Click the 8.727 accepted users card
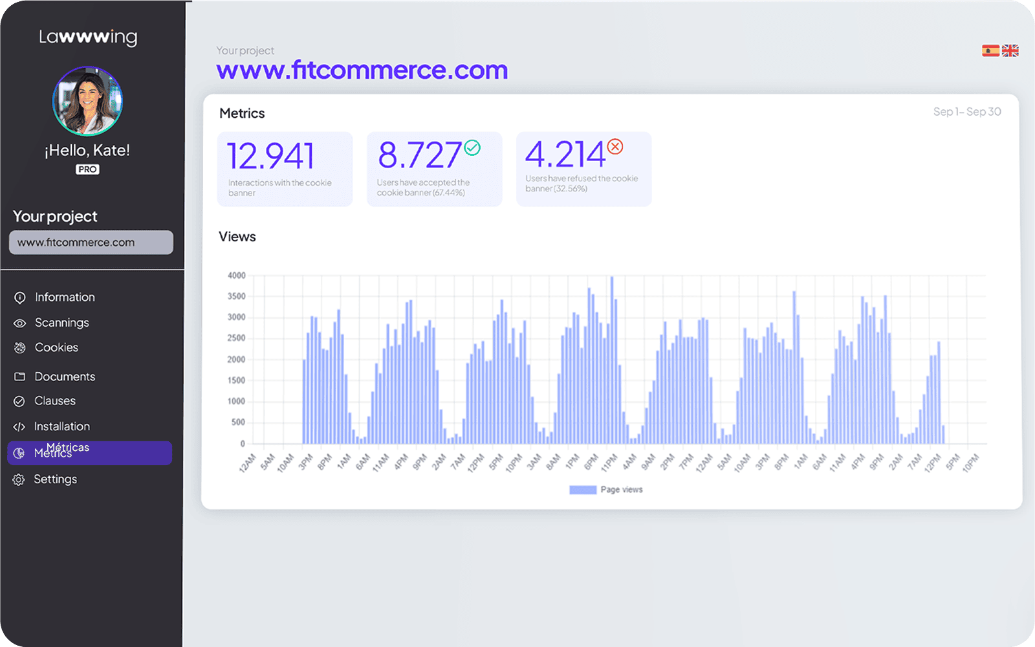Image resolution: width=1035 pixels, height=647 pixels. [435, 170]
